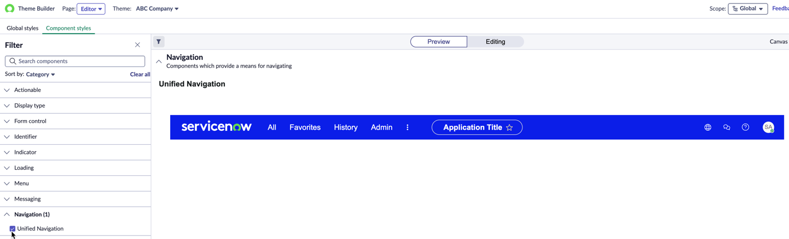Switch to the Global styles tab
789x239 pixels.
click(23, 28)
